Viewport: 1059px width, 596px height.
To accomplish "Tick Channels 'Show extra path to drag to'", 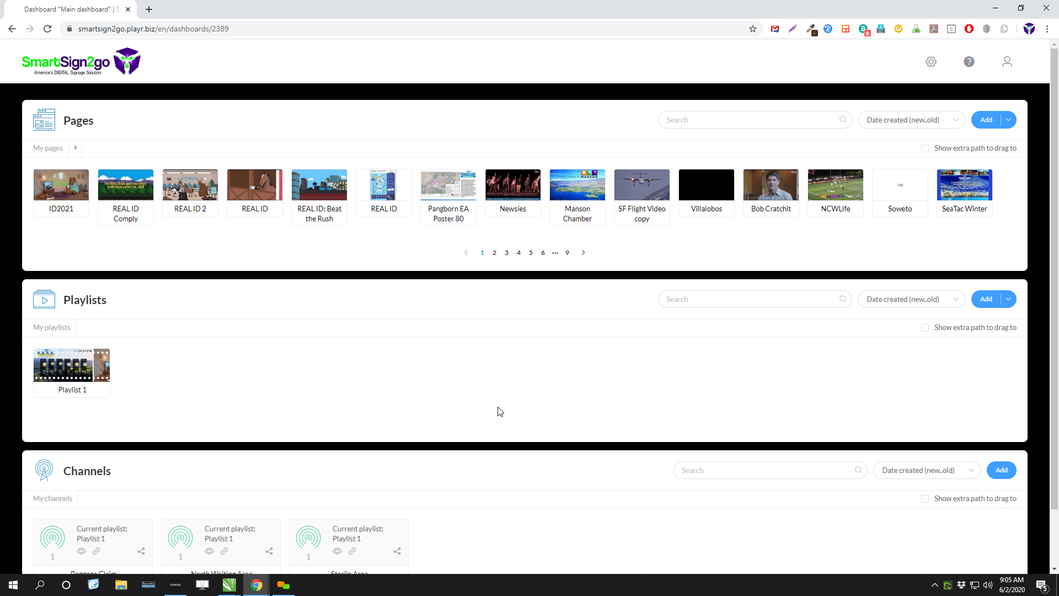I will point(925,499).
